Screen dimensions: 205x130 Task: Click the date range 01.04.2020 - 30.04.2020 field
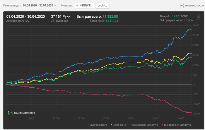[x=38, y=6]
